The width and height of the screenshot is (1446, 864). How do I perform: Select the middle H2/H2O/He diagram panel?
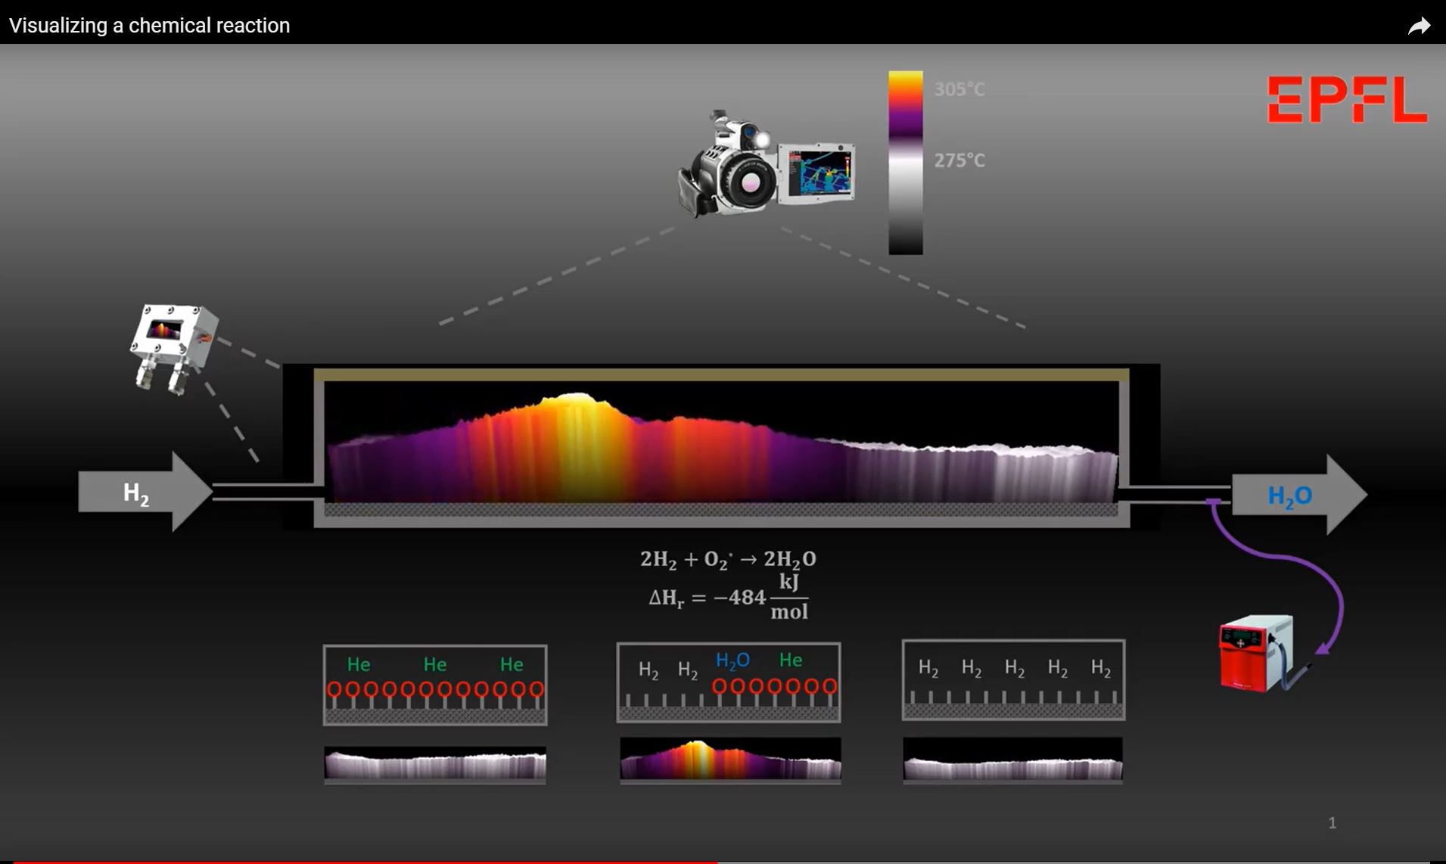pos(728,682)
